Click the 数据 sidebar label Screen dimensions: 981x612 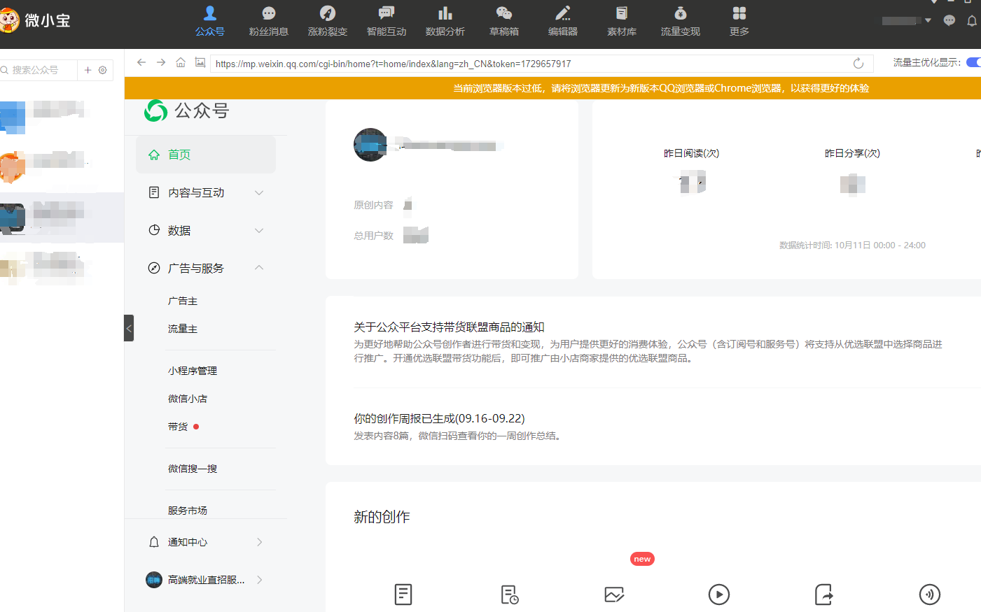coord(179,230)
